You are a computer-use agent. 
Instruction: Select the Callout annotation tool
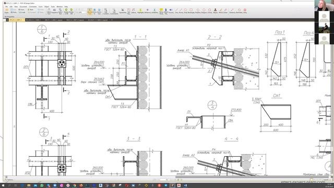coord(134,11)
